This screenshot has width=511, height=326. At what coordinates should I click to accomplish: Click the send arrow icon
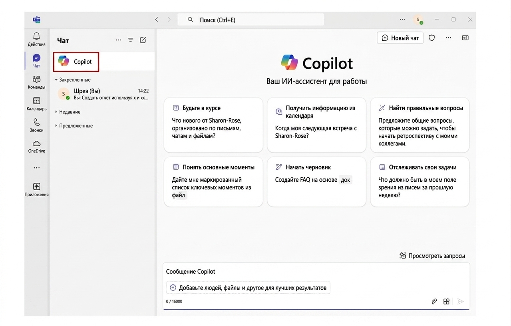[460, 302]
